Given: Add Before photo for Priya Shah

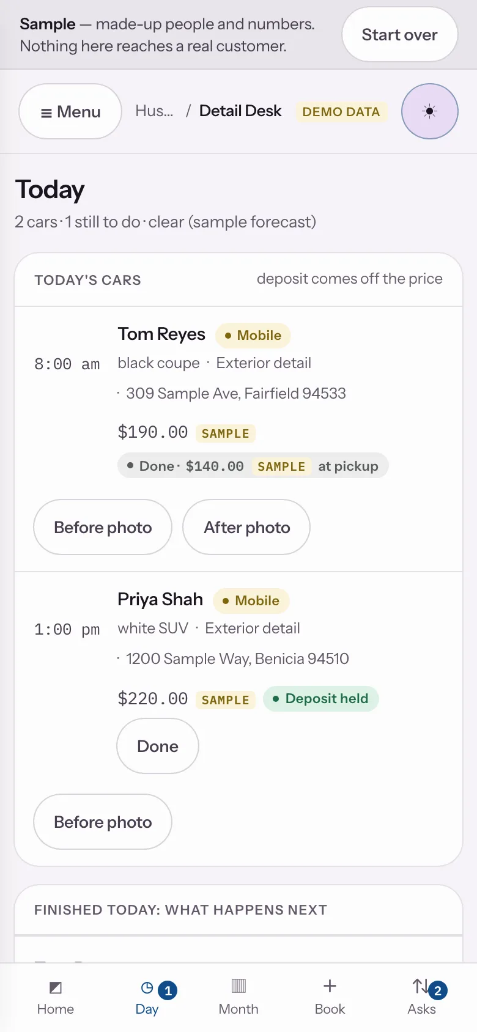Looking at the screenshot, I should [103, 822].
